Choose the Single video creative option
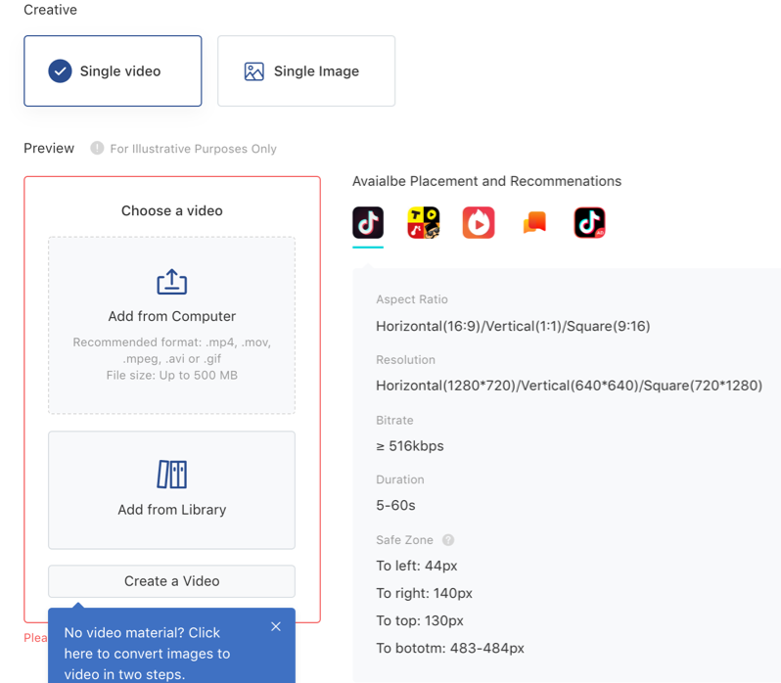 [x=114, y=71]
